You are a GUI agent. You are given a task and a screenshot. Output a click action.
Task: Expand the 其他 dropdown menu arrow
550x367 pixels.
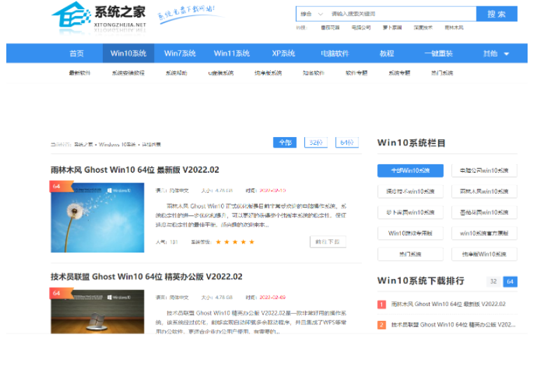tap(506, 54)
